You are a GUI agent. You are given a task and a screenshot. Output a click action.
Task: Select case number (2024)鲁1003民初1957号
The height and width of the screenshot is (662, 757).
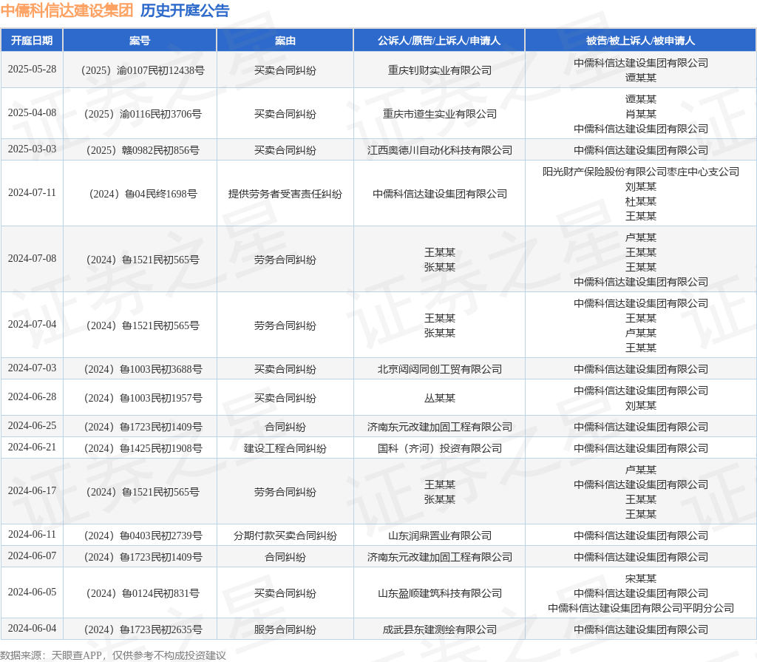point(143,398)
